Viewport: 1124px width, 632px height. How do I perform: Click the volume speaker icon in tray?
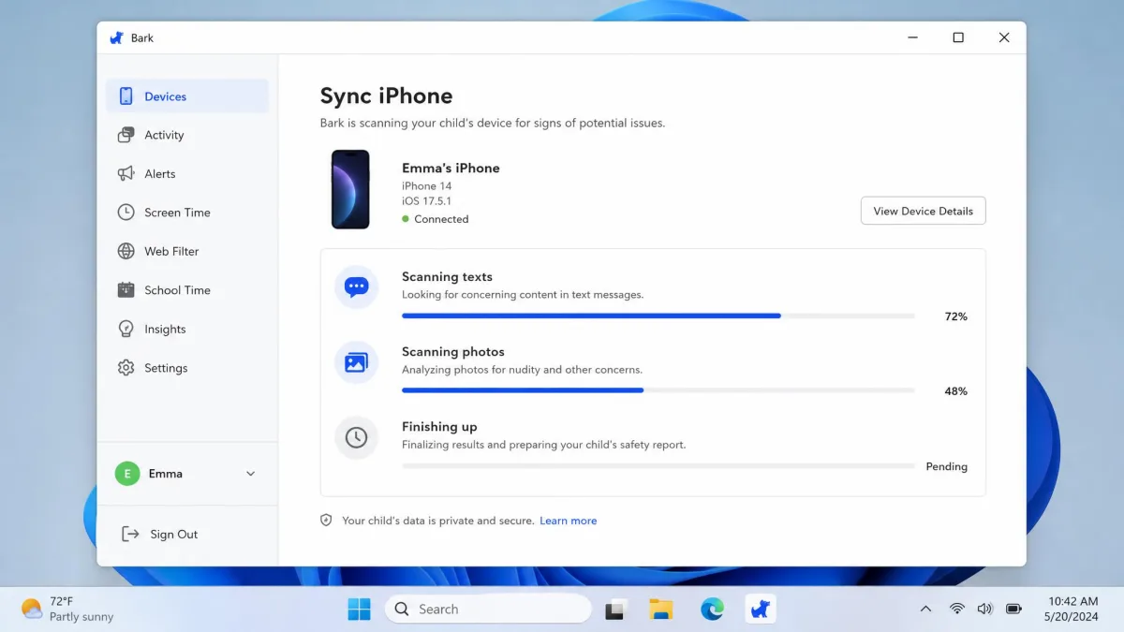[x=984, y=609]
